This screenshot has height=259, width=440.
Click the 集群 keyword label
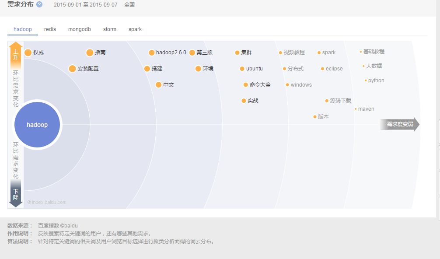tap(246, 52)
